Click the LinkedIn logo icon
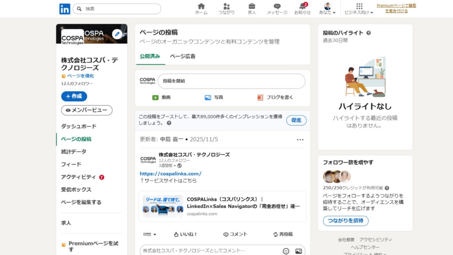This screenshot has width=453, height=255. click(x=65, y=9)
